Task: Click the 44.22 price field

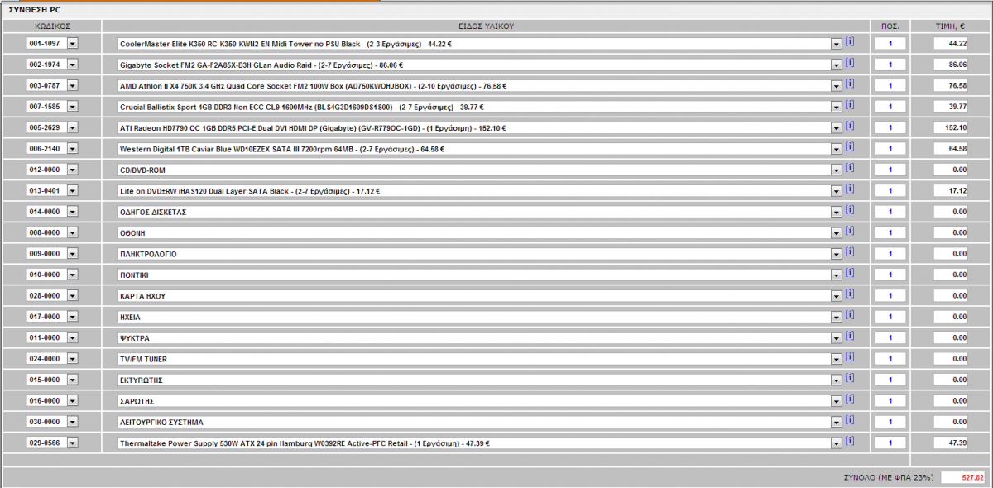Action: tap(951, 43)
